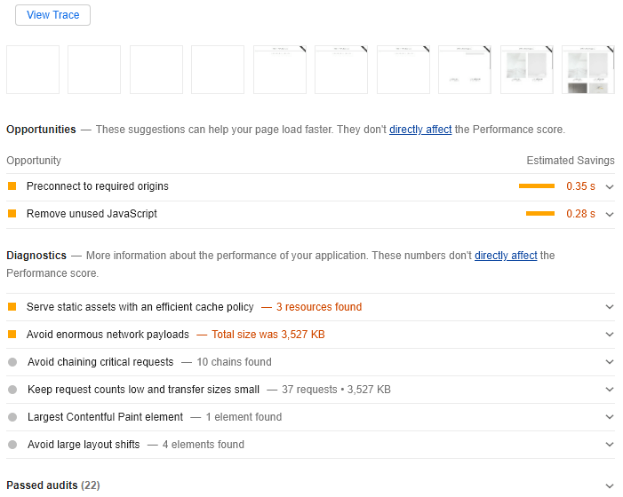623x497 pixels.
Task: Open first 'directly affect' link in Opportunities
Action: coord(420,130)
